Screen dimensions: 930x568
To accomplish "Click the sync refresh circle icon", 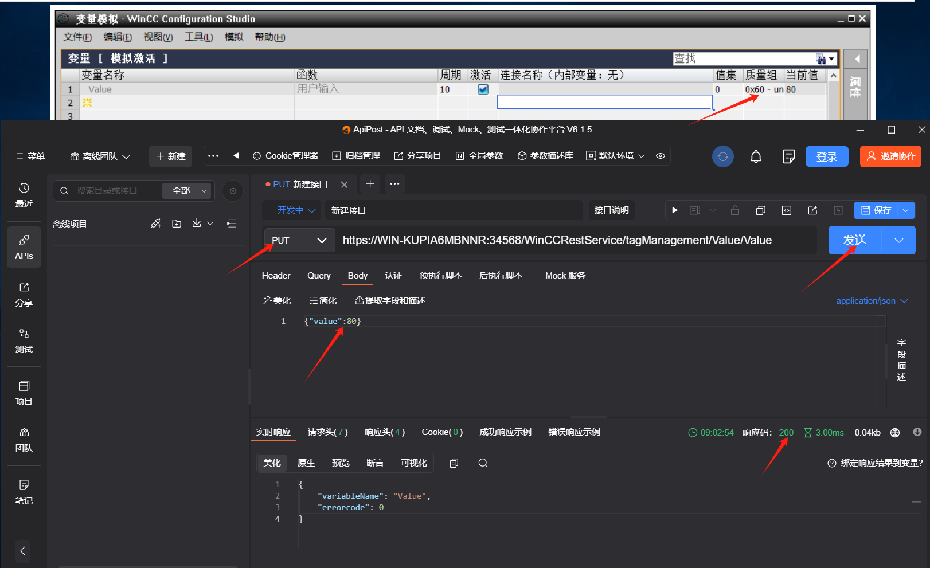I will [x=722, y=156].
